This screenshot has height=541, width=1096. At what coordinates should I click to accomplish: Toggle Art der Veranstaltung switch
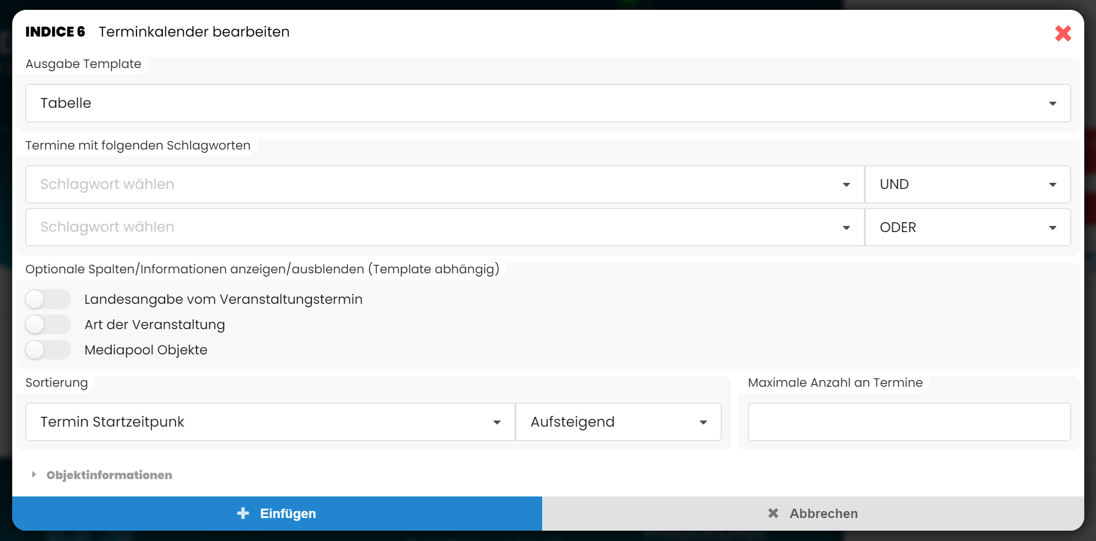pos(48,324)
